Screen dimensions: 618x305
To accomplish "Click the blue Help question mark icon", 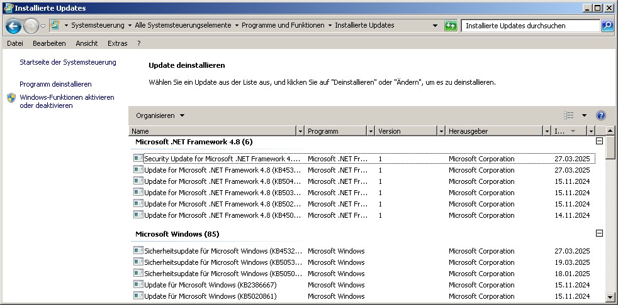I will point(600,115).
